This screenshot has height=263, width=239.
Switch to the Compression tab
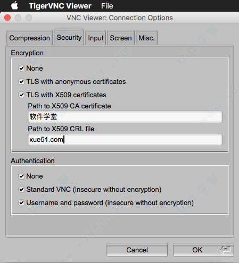click(29, 38)
